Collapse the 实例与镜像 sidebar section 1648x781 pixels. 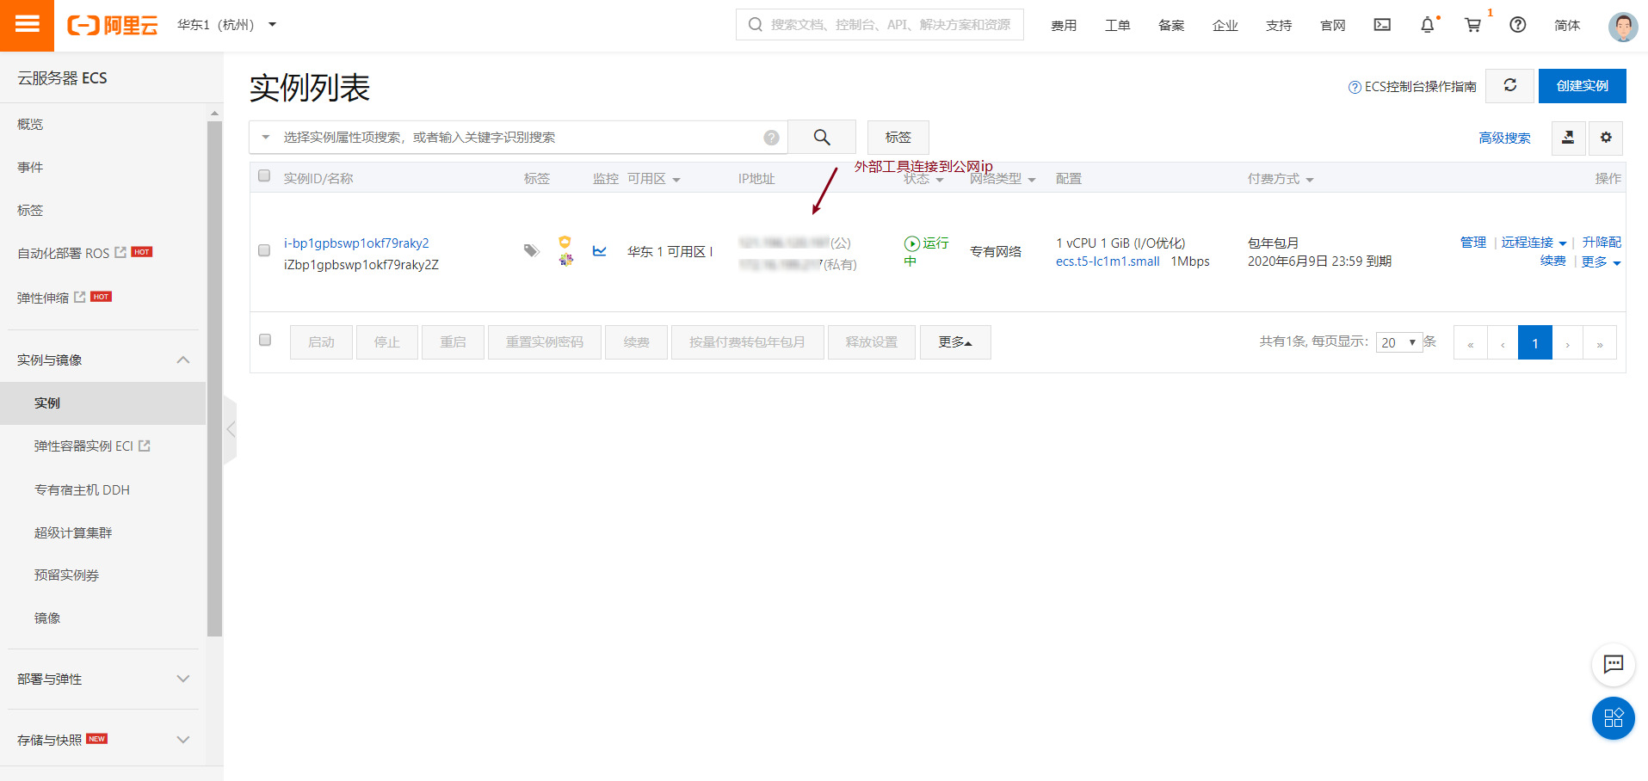click(103, 360)
